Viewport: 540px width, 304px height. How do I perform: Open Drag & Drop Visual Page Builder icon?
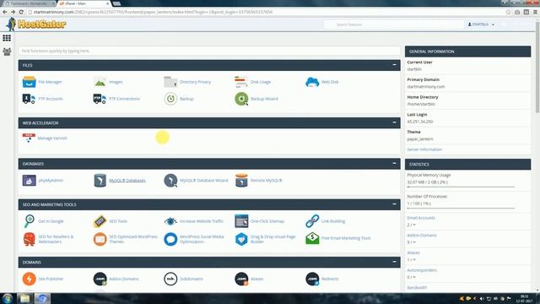[241, 239]
